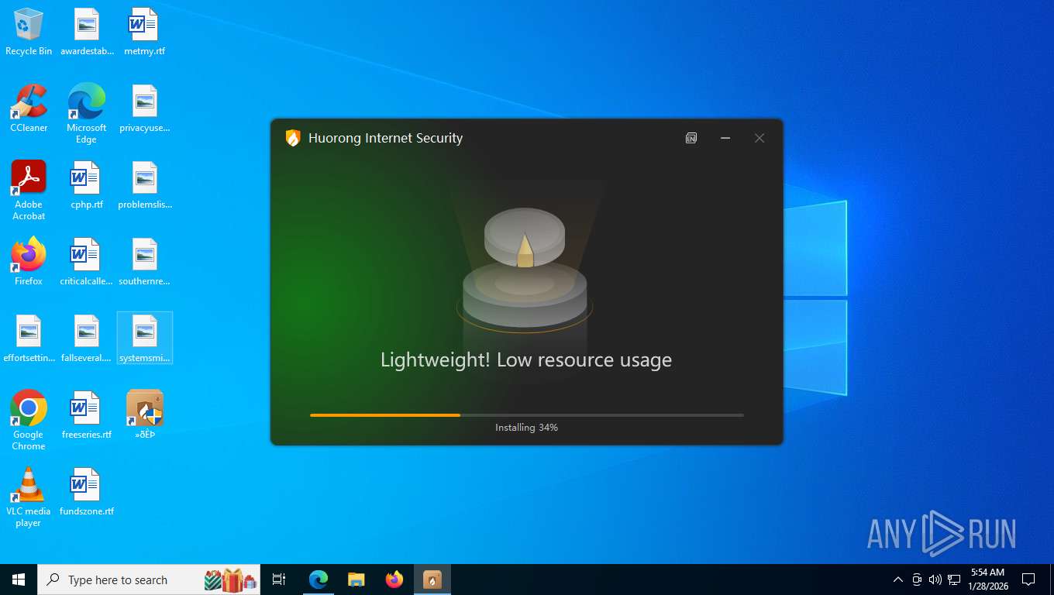Click the Installing 34% status text

pos(527,428)
